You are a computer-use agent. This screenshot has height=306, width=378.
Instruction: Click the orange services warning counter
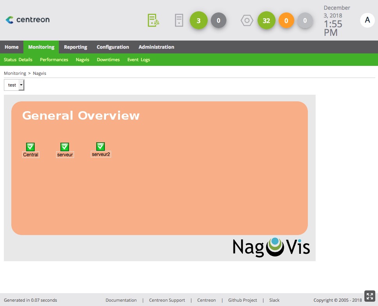[x=286, y=21]
